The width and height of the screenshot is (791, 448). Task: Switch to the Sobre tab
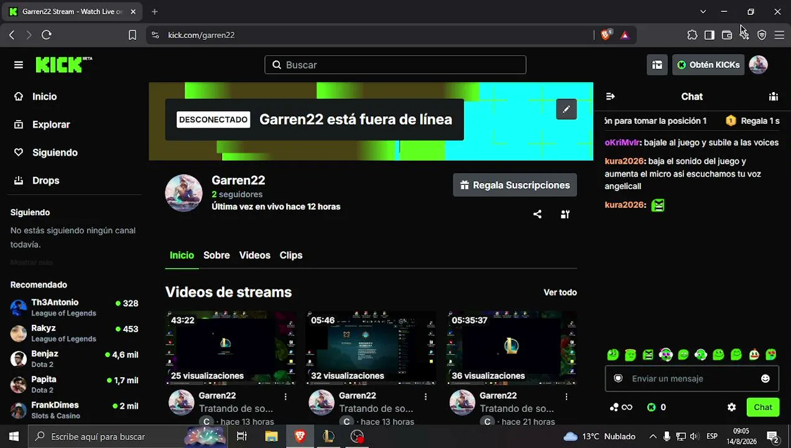click(x=216, y=255)
